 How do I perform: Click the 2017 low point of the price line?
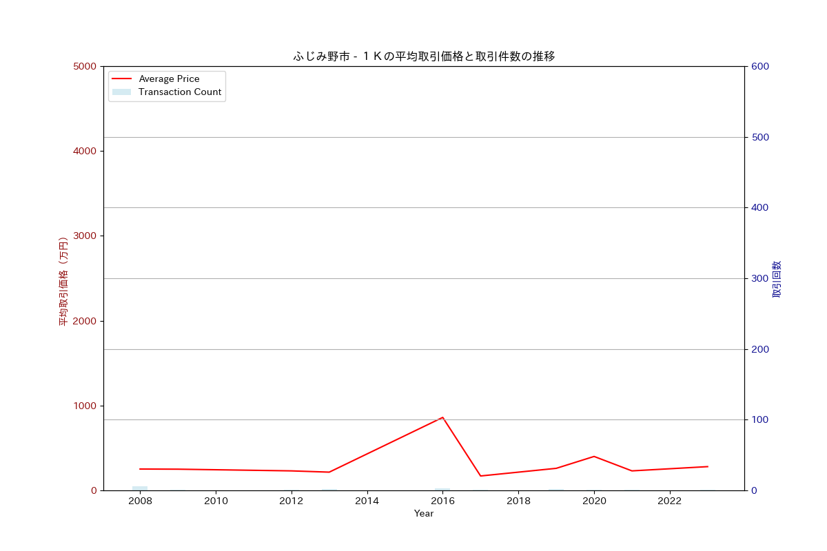(480, 476)
